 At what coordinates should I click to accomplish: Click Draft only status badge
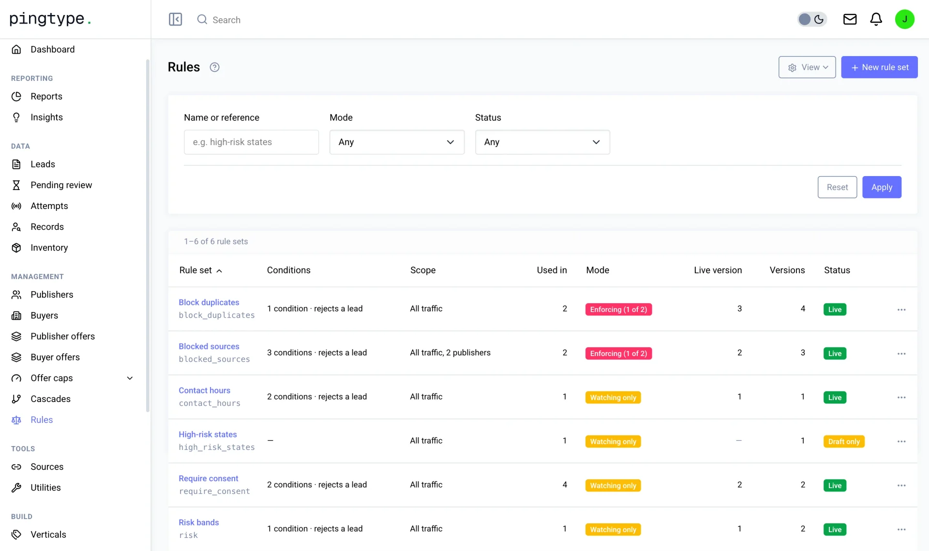coord(844,441)
